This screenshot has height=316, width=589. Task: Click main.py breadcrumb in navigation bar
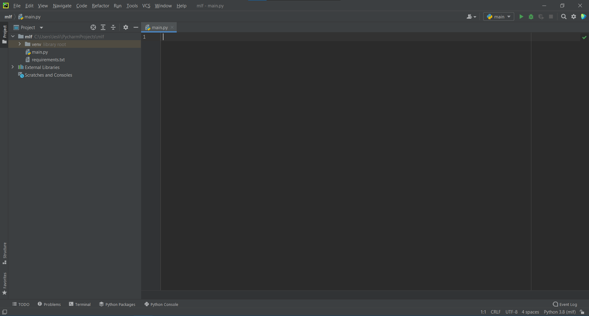tap(29, 17)
